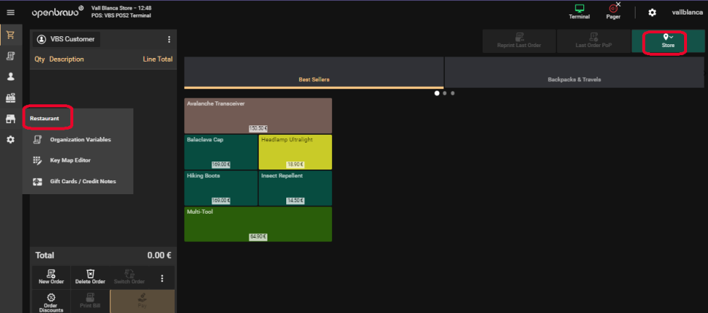Switch to Backpacks & Travels tab
This screenshot has width=708, height=313.
574,72
